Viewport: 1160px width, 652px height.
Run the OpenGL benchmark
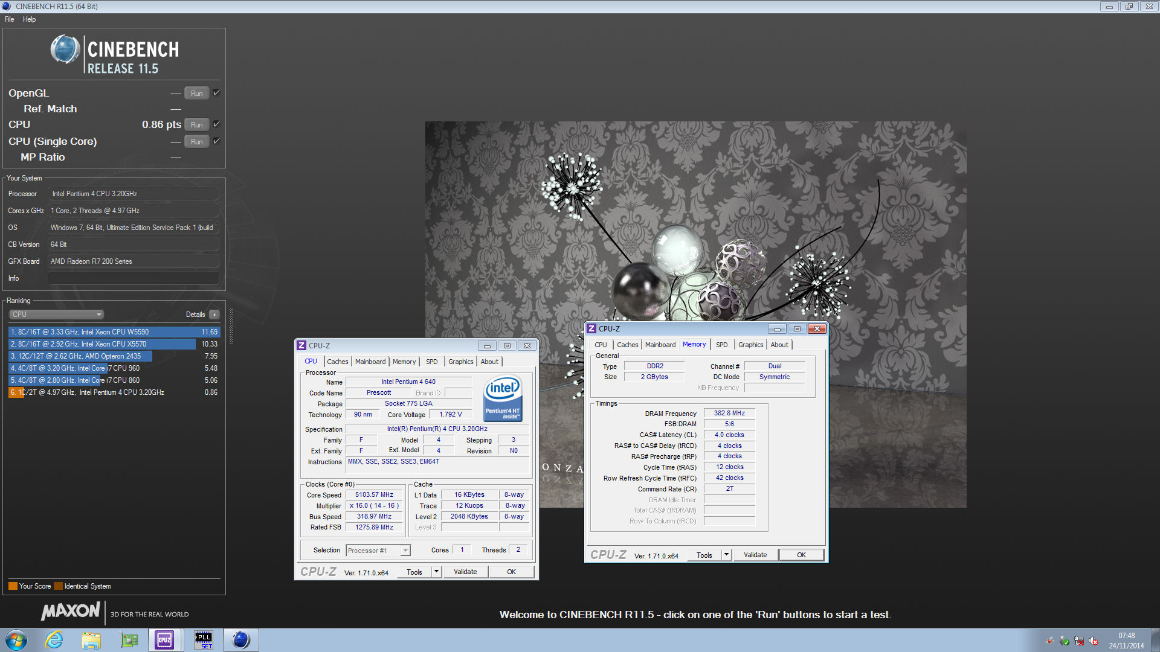click(197, 93)
